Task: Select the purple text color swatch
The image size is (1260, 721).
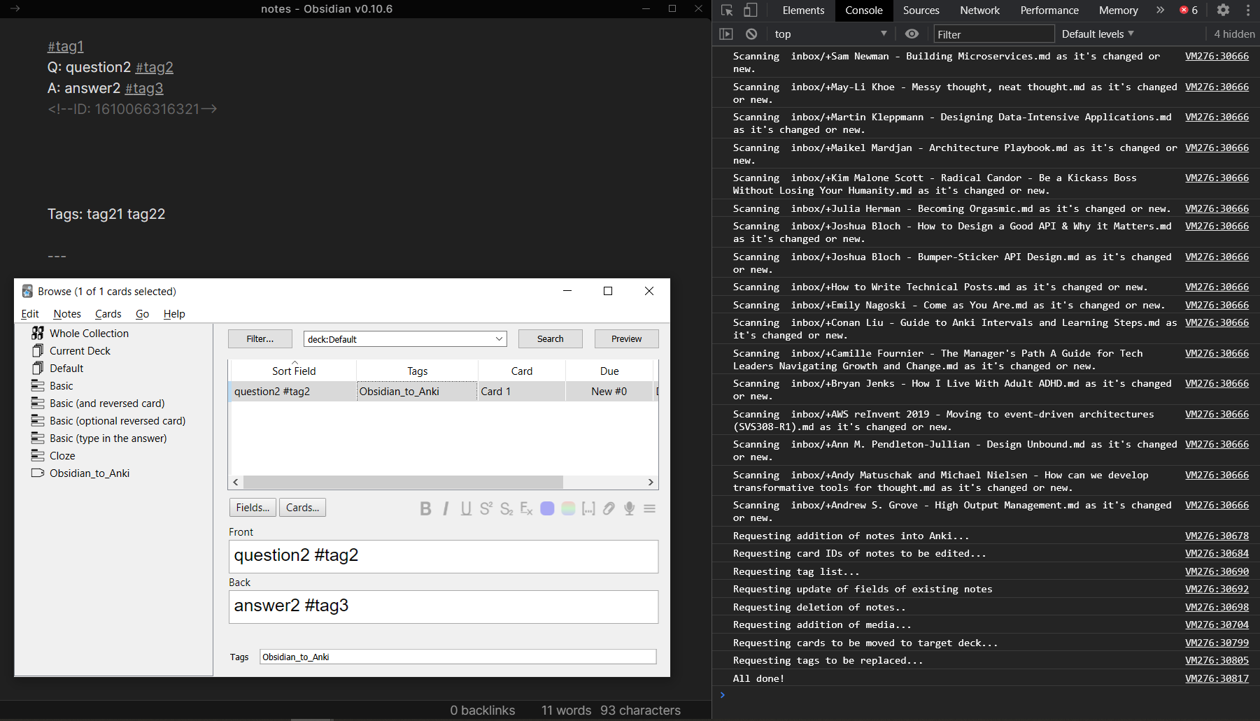Action: 548,508
